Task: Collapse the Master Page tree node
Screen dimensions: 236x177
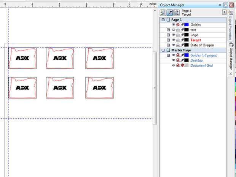Action: click(163, 50)
